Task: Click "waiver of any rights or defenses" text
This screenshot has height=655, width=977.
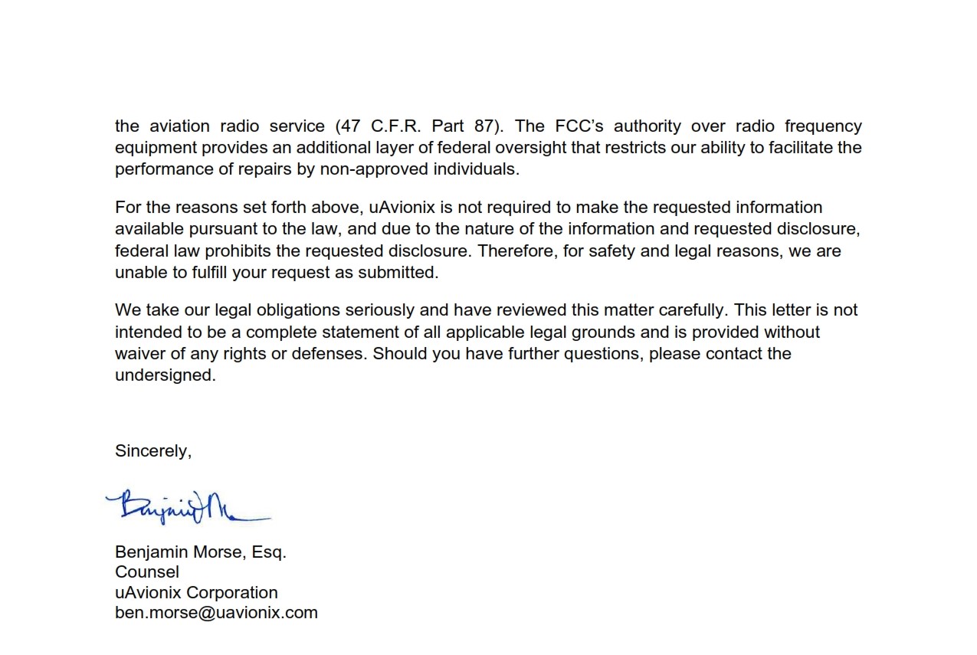Action: click(240, 354)
